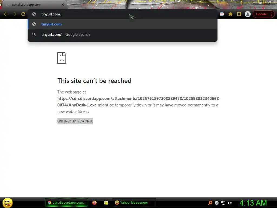This screenshot has height=208, width=277.
Task: Open the three-dot Chrome menu
Action: pos(271,14)
